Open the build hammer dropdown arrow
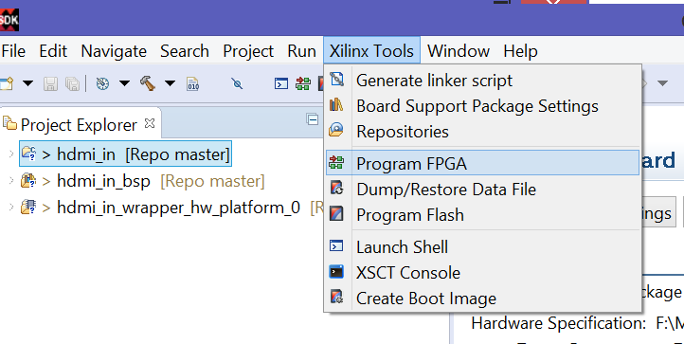The width and height of the screenshot is (684, 344). pos(171,83)
